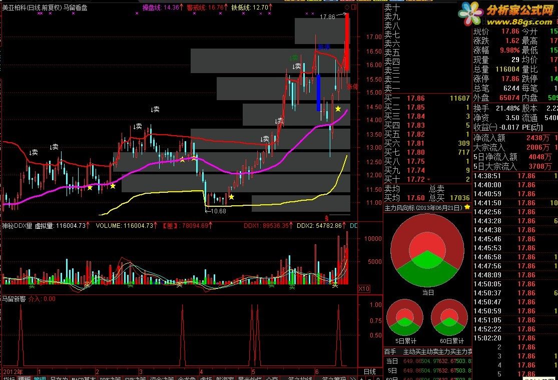Image resolution: width=558 pixels, height=380 pixels.
Task: Open the 模板 tab at the bottom
Action: pos(25,378)
